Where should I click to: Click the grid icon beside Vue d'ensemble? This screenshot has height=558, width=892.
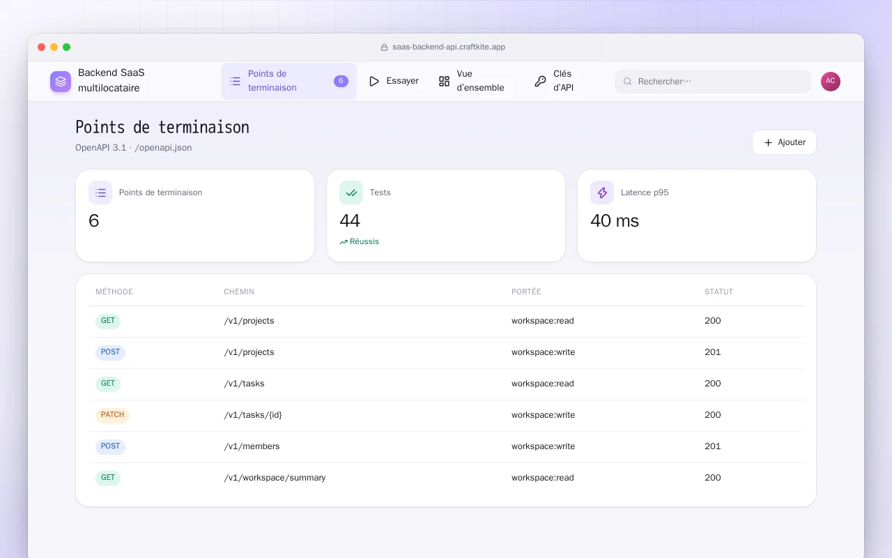pos(444,82)
